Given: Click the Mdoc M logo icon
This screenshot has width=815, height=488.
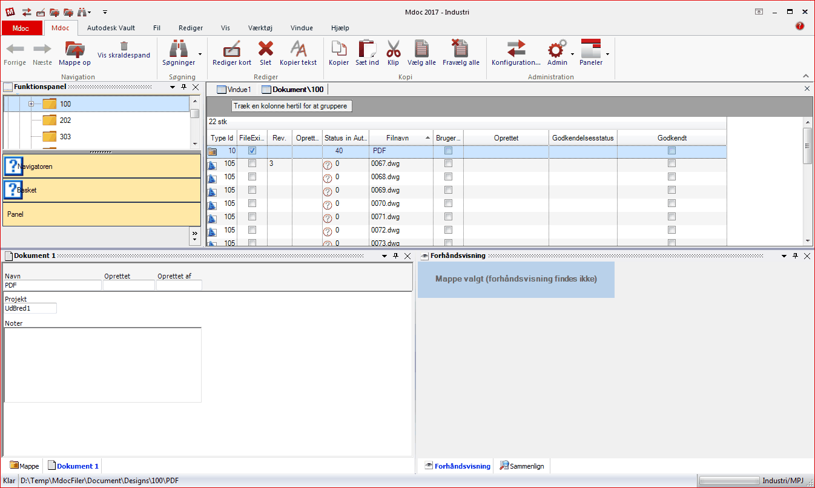Looking at the screenshot, I should [9, 12].
